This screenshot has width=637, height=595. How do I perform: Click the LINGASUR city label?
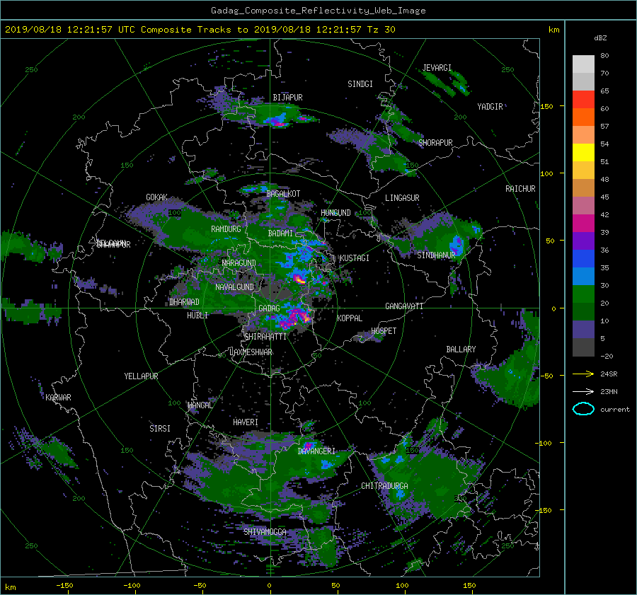pyautogui.click(x=402, y=198)
